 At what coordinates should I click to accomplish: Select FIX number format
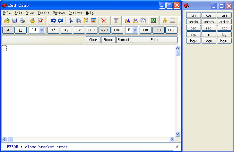[146, 30]
